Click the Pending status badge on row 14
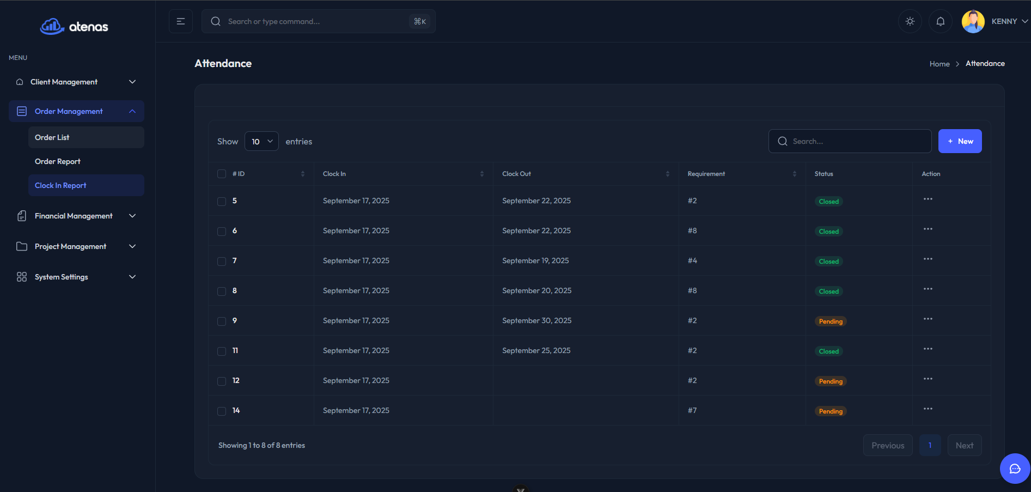1031x492 pixels. tap(831, 411)
